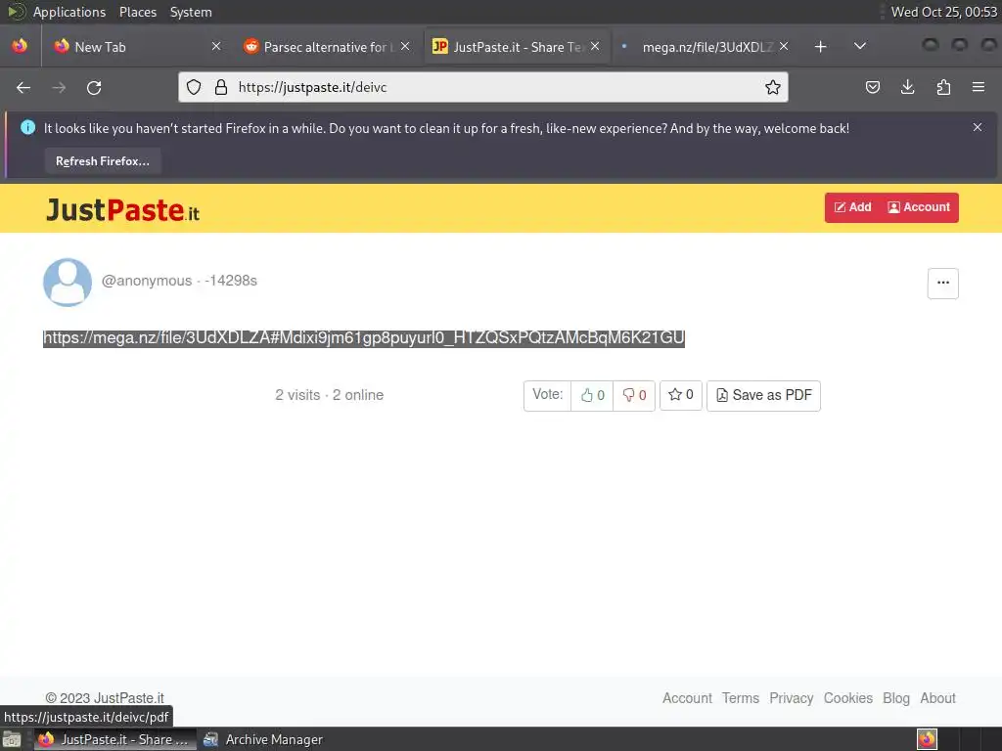The width and height of the screenshot is (1002, 751).
Task: Bookmark this page with the star icon
Action: pyautogui.click(x=773, y=87)
